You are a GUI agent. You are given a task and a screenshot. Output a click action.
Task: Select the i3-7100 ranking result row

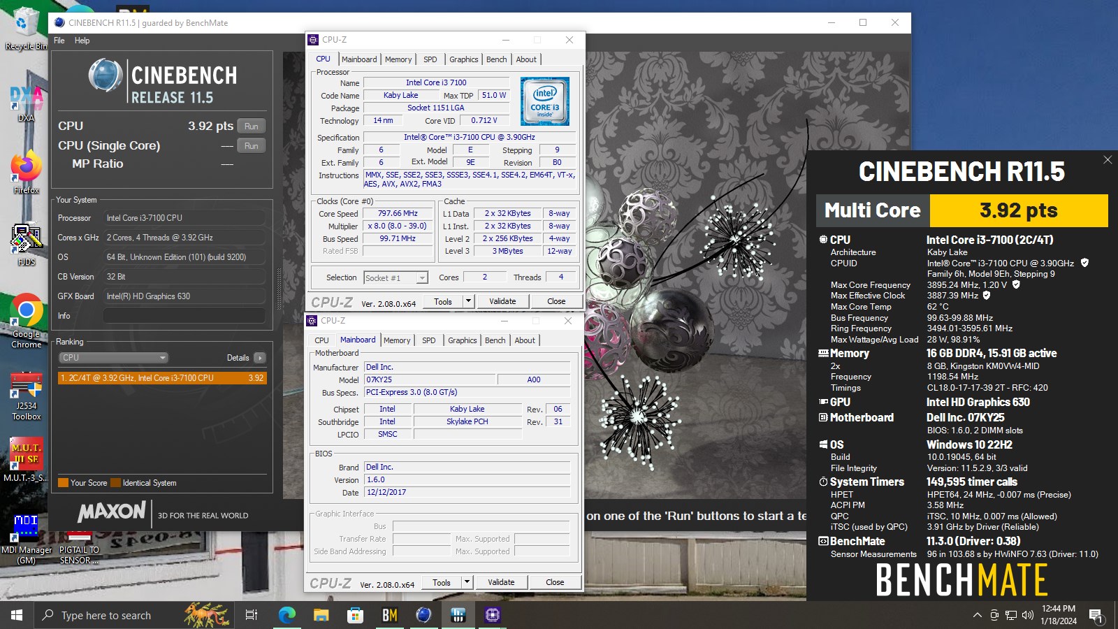(x=162, y=378)
